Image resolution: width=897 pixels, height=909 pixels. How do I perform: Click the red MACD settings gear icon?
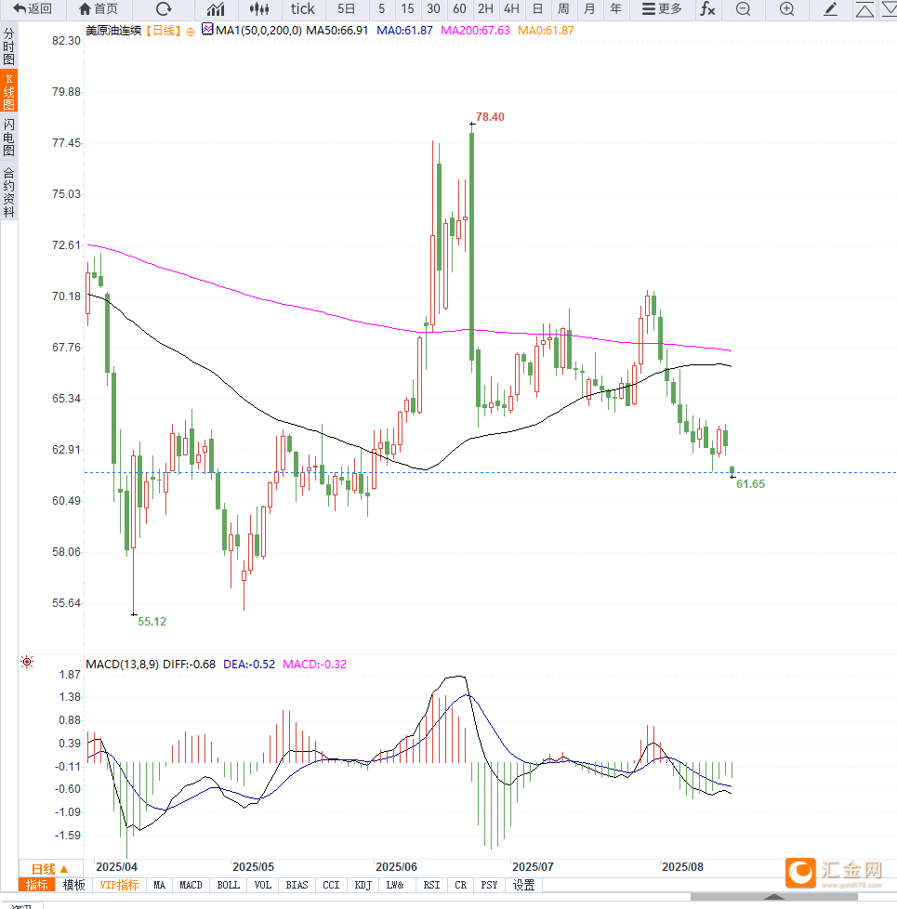[27, 662]
